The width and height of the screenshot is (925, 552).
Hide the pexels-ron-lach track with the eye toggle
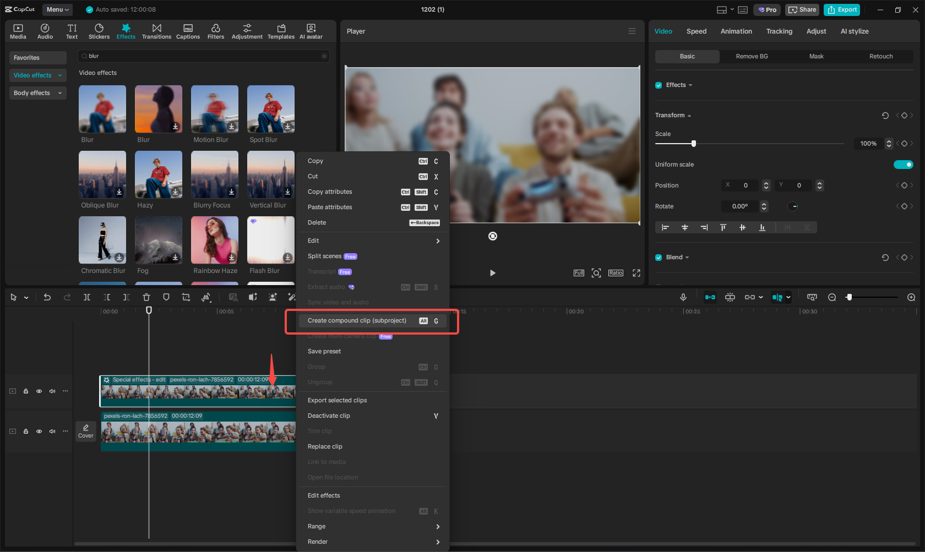click(39, 431)
